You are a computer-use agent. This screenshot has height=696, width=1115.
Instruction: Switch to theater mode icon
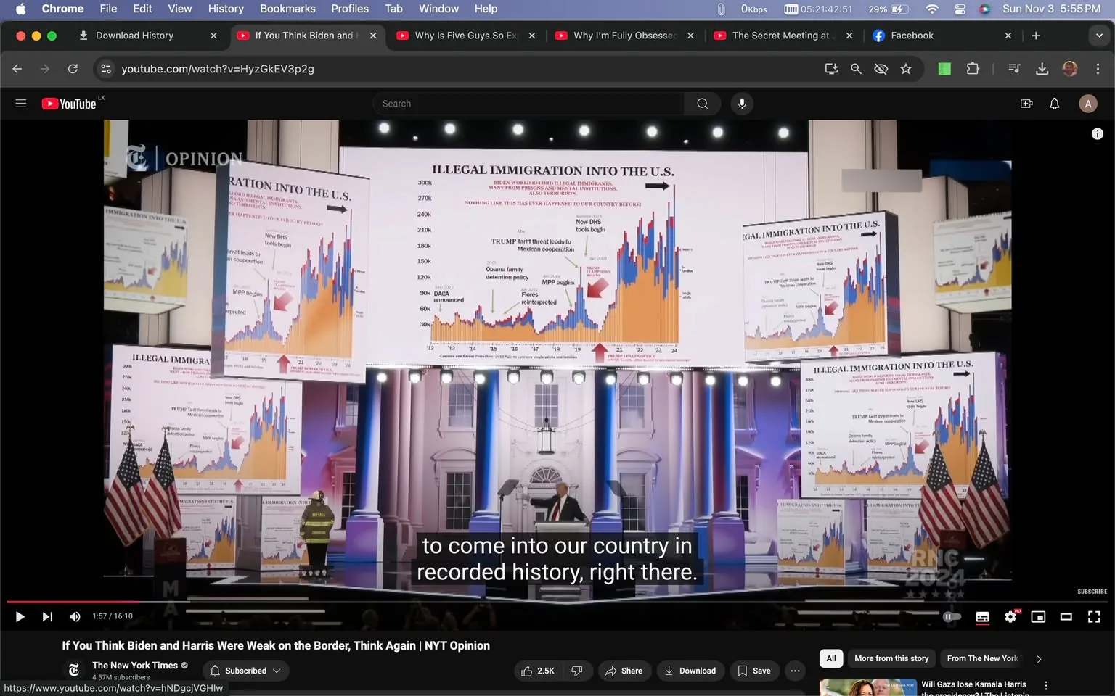(1066, 616)
